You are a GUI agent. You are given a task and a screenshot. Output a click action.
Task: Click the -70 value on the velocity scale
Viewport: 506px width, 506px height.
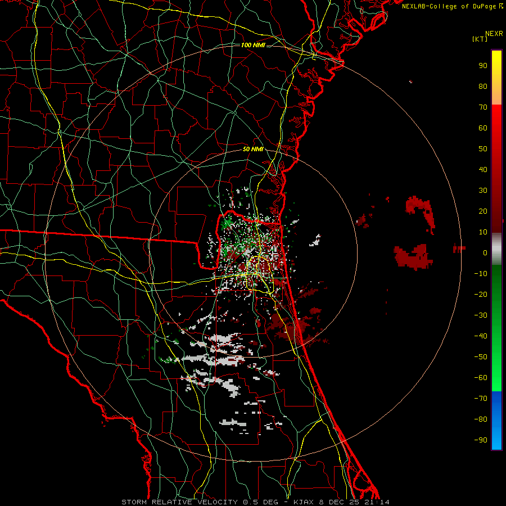coord(481,399)
